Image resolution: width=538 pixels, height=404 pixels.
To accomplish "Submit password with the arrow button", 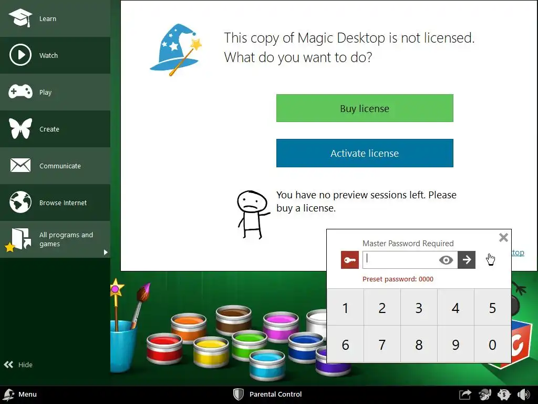I will pyautogui.click(x=467, y=260).
